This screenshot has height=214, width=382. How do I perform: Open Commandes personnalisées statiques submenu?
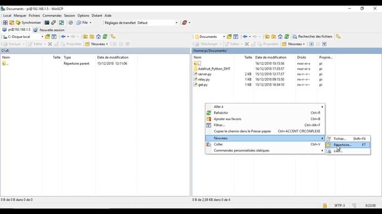[265, 150]
